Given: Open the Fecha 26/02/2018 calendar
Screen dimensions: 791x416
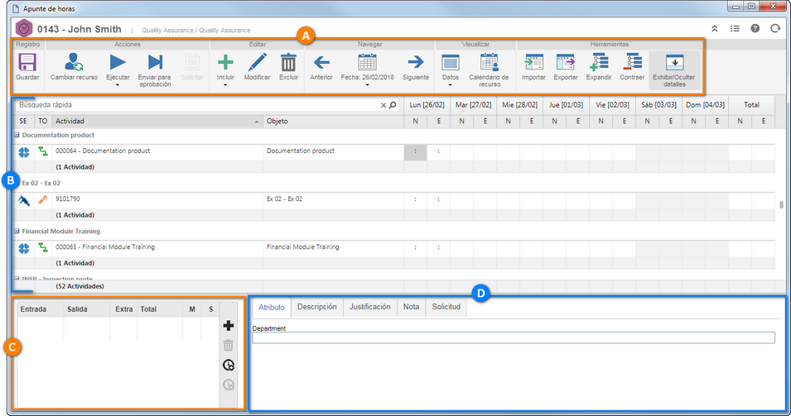Looking at the screenshot, I should 367,62.
